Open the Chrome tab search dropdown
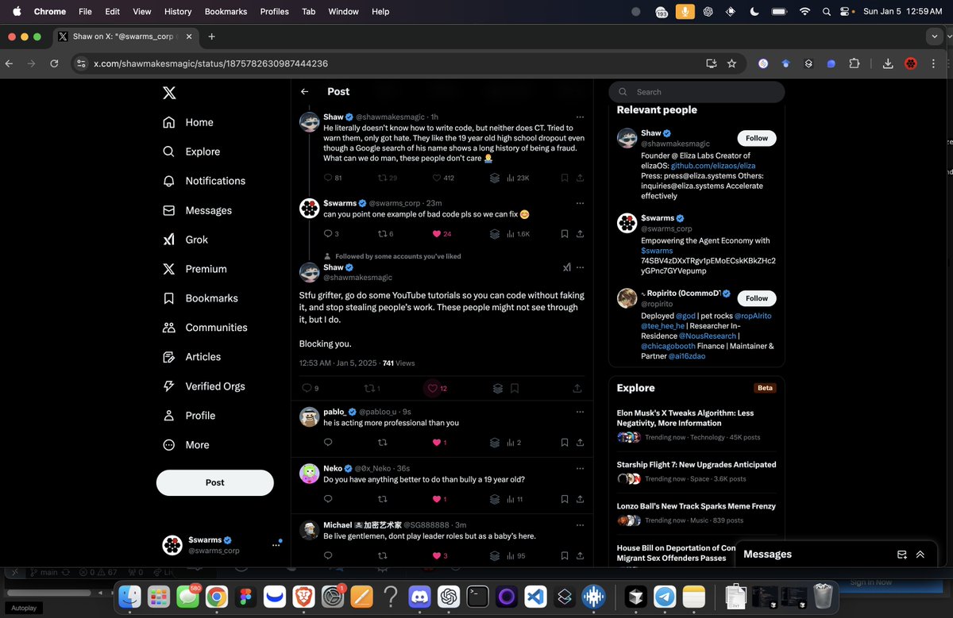Viewport: 953px width, 618px height. click(x=936, y=36)
